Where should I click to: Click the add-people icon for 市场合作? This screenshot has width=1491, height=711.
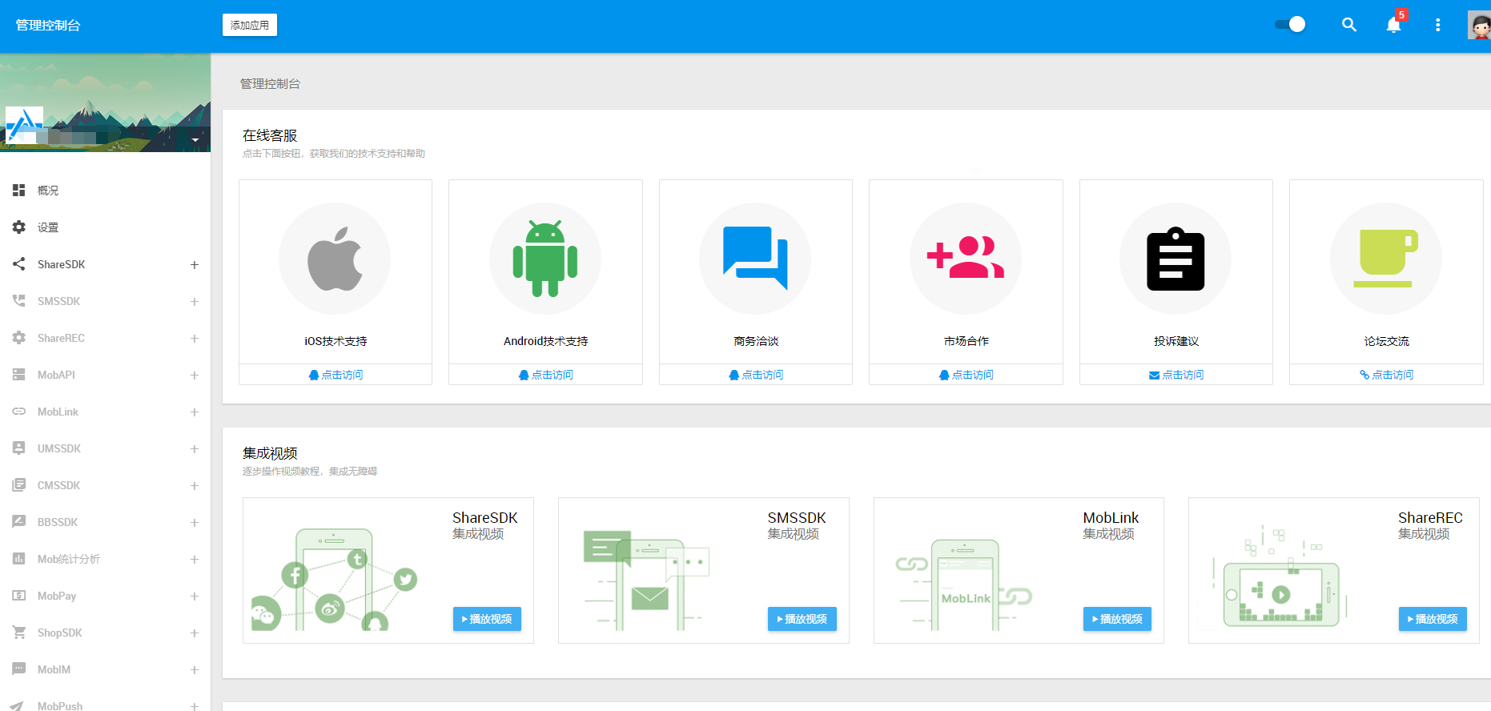pos(966,257)
